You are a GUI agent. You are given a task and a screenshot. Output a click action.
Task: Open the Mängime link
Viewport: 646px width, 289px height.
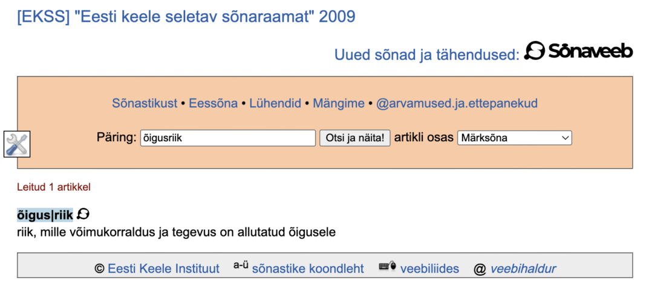pyautogui.click(x=338, y=103)
